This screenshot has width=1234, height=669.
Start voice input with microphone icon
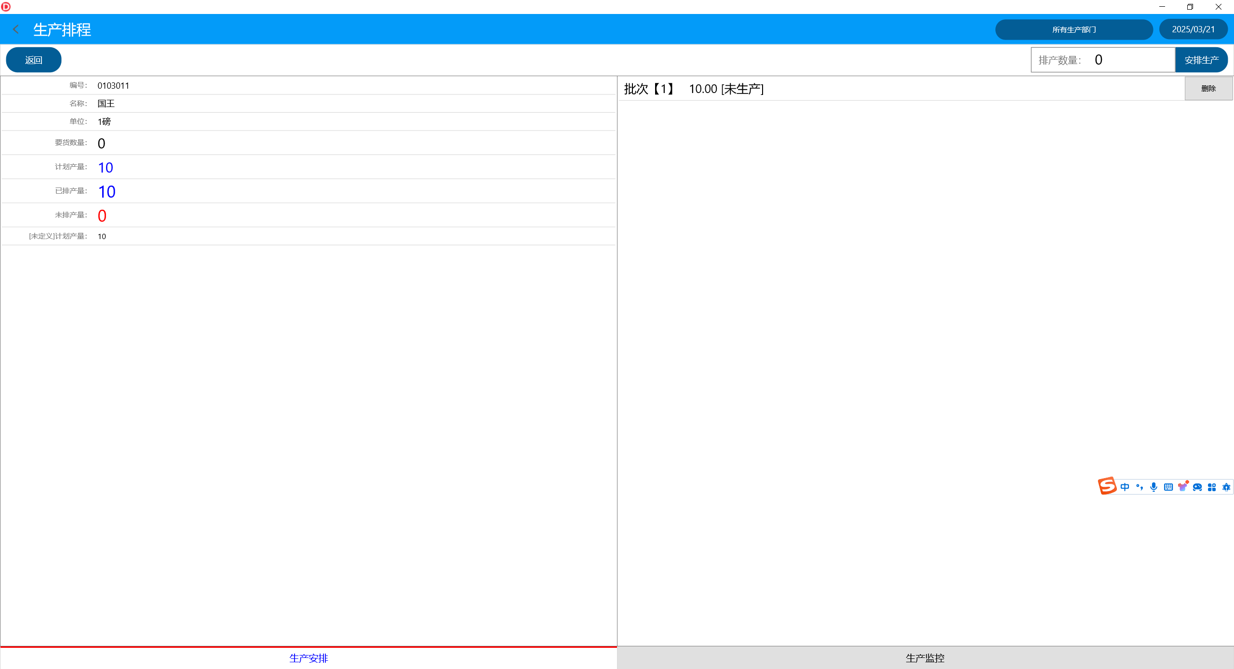pyautogui.click(x=1154, y=487)
